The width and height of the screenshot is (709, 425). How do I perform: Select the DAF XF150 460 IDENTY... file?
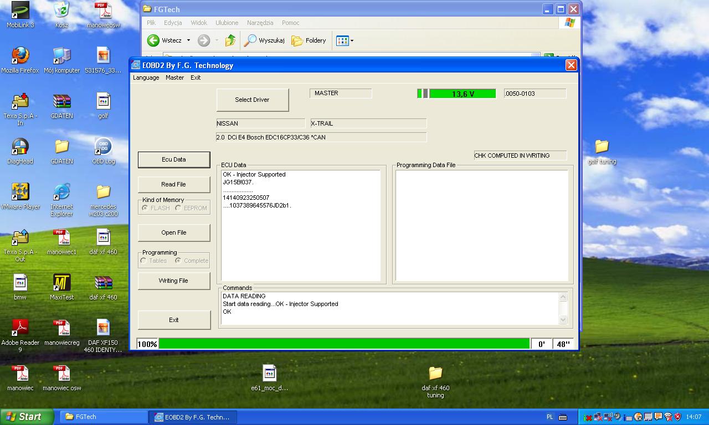(x=103, y=336)
